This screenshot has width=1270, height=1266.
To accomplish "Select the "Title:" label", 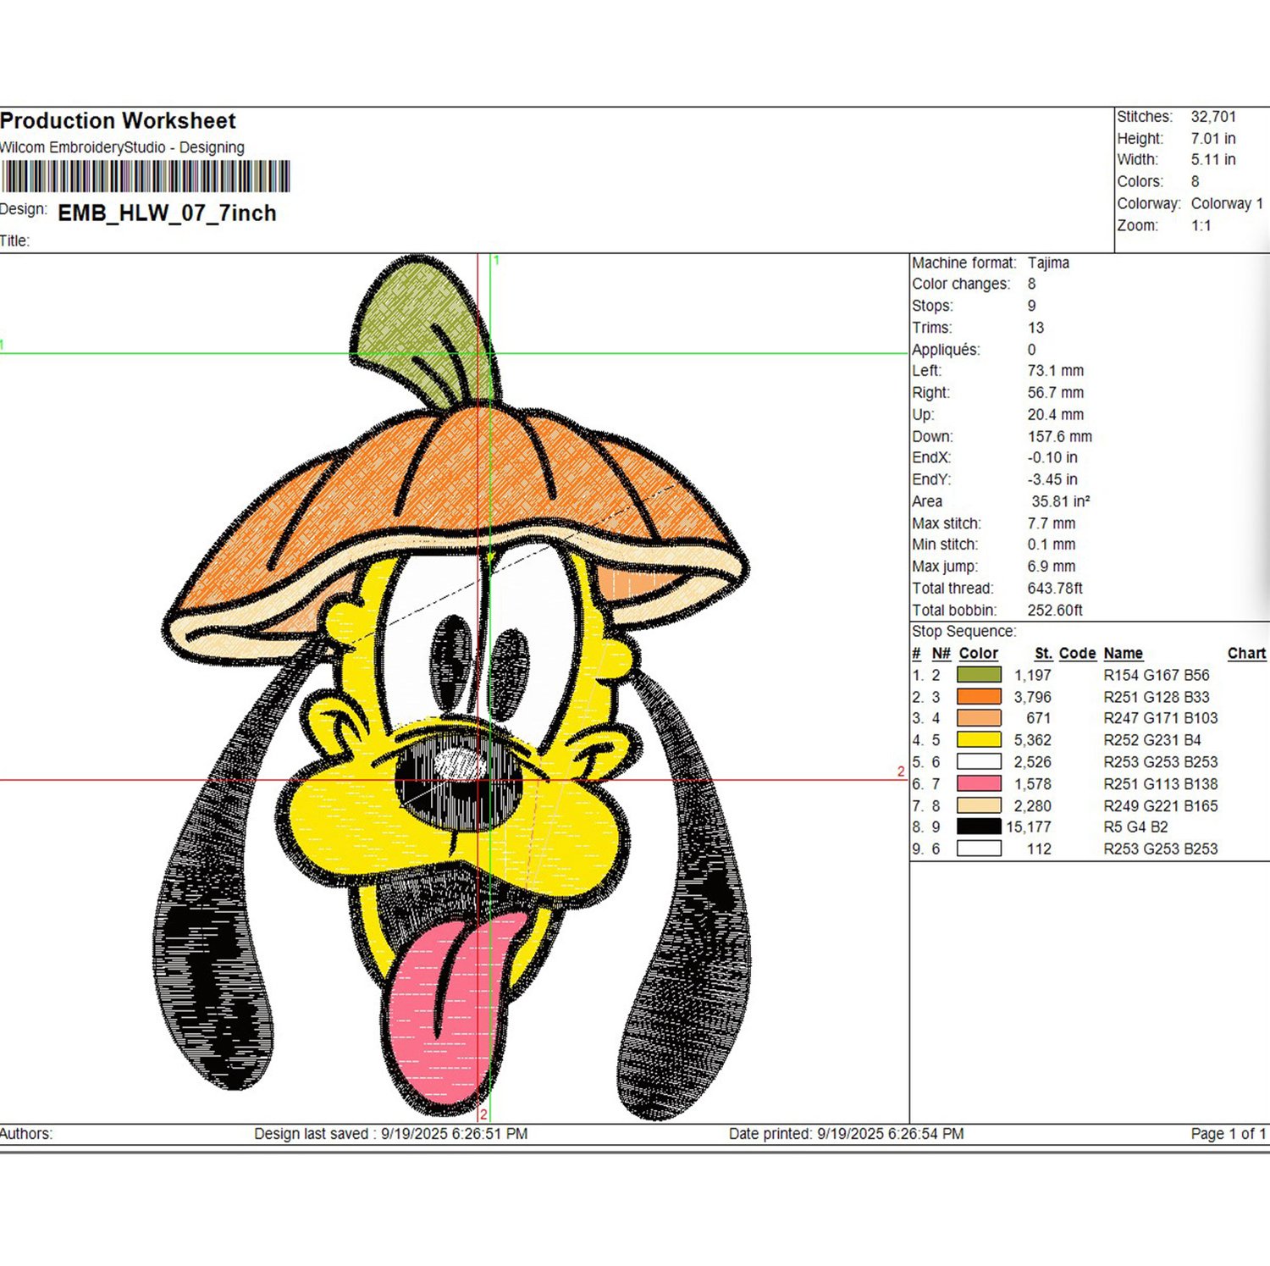I will tap(14, 241).
